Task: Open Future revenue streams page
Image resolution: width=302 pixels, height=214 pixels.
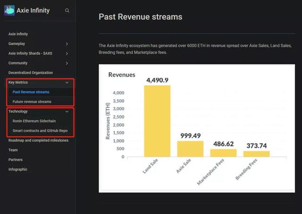Action: 32,102
